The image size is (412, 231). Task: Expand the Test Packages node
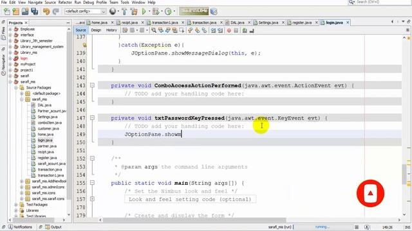click(16, 205)
